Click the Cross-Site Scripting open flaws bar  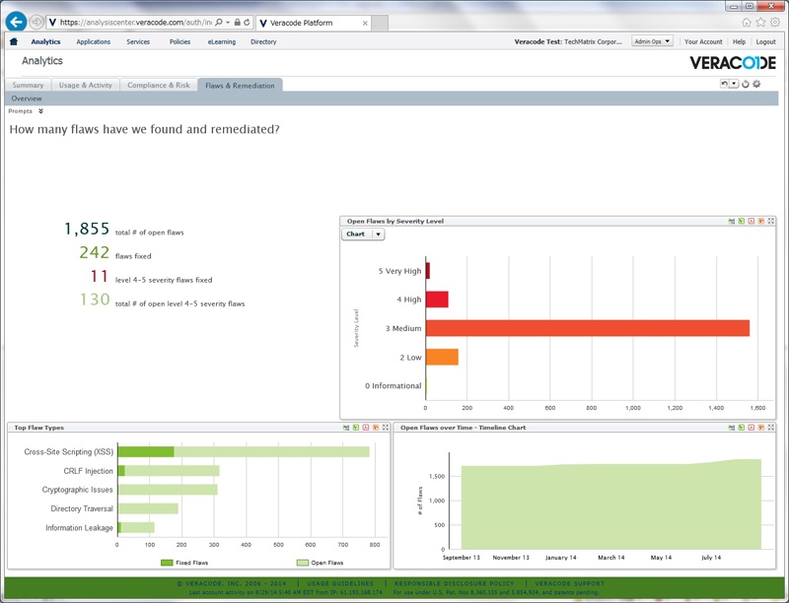(272, 451)
